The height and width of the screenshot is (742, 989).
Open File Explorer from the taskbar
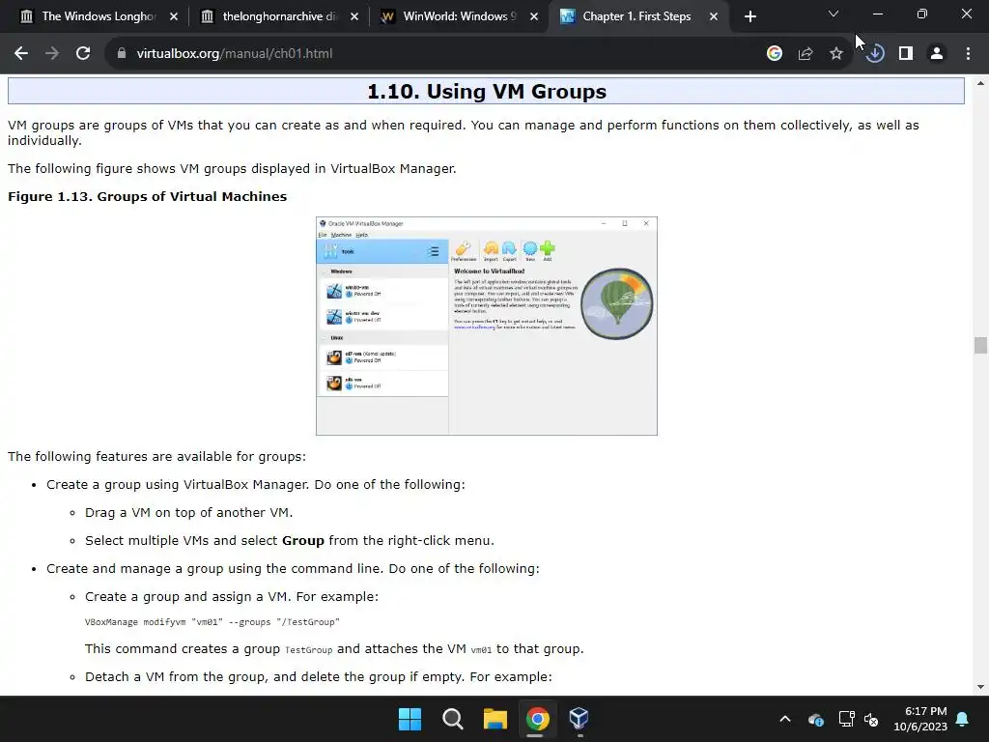495,719
